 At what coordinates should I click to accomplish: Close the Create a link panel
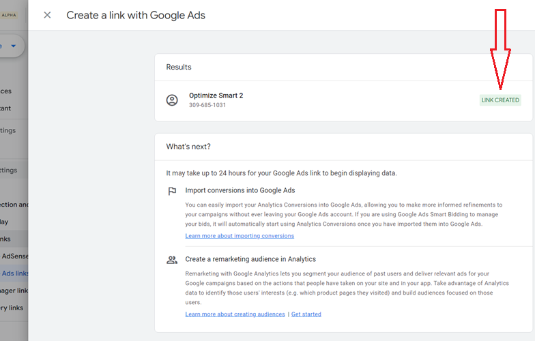[48, 15]
